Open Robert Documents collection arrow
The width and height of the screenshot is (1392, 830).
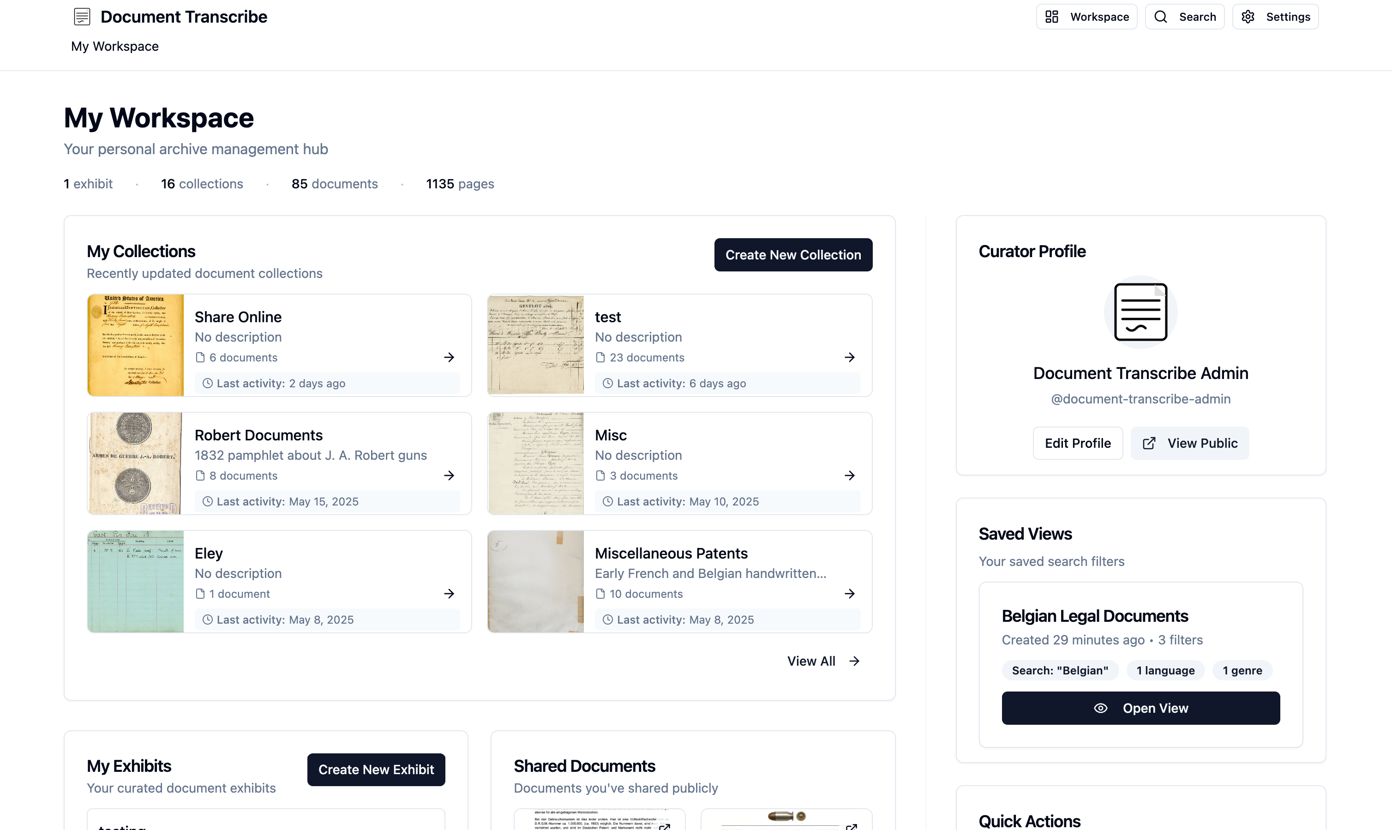pyautogui.click(x=449, y=475)
